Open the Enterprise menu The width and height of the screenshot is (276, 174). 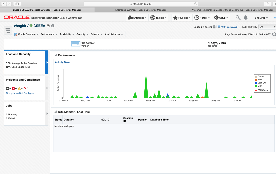point(137,18)
